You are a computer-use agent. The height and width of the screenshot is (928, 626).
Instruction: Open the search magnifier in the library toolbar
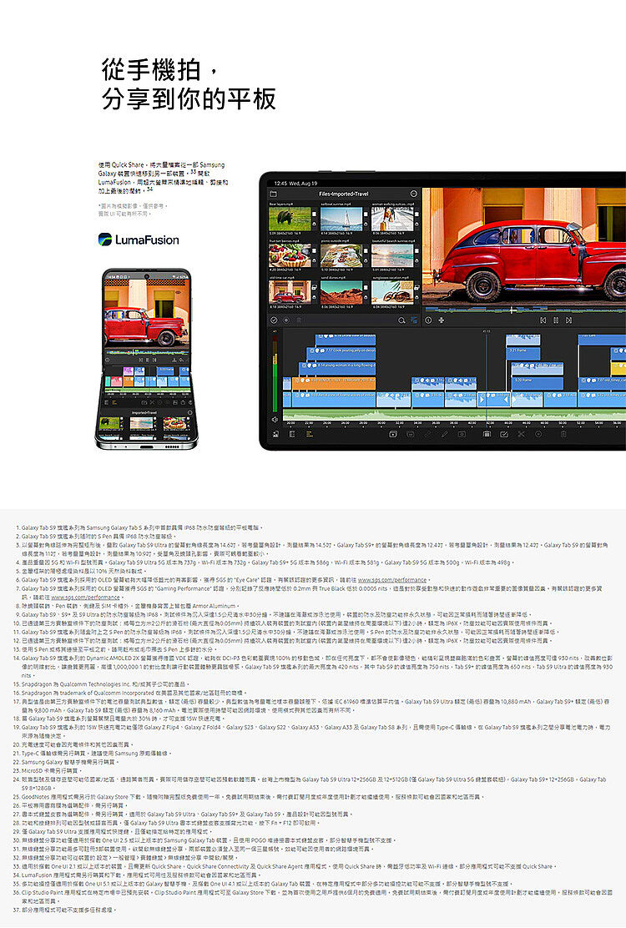pyautogui.click(x=401, y=320)
